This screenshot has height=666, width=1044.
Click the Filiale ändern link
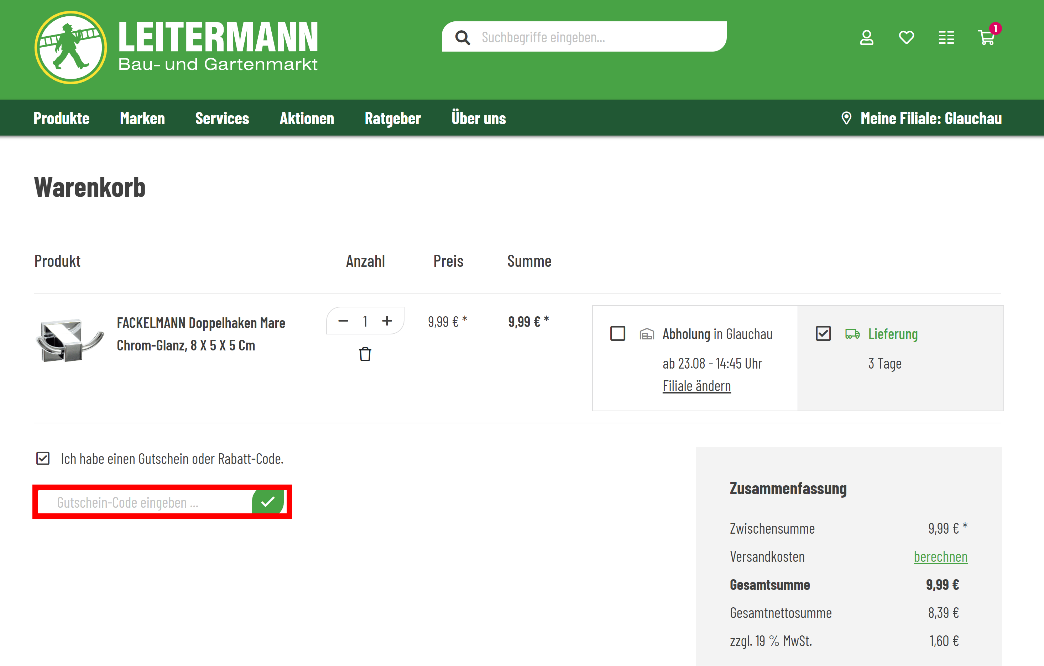(696, 386)
